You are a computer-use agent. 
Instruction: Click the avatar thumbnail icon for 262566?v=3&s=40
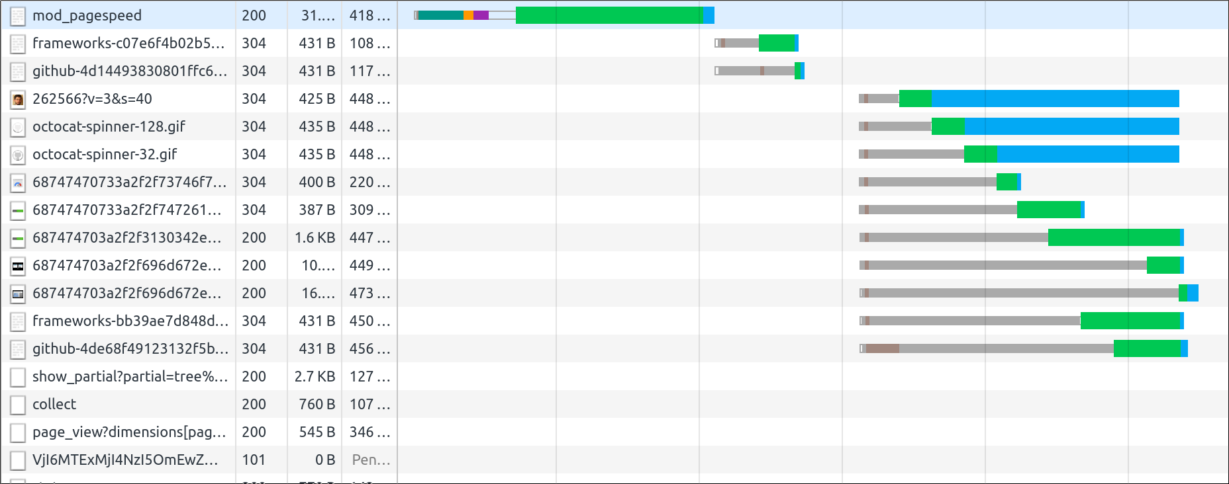(18, 99)
